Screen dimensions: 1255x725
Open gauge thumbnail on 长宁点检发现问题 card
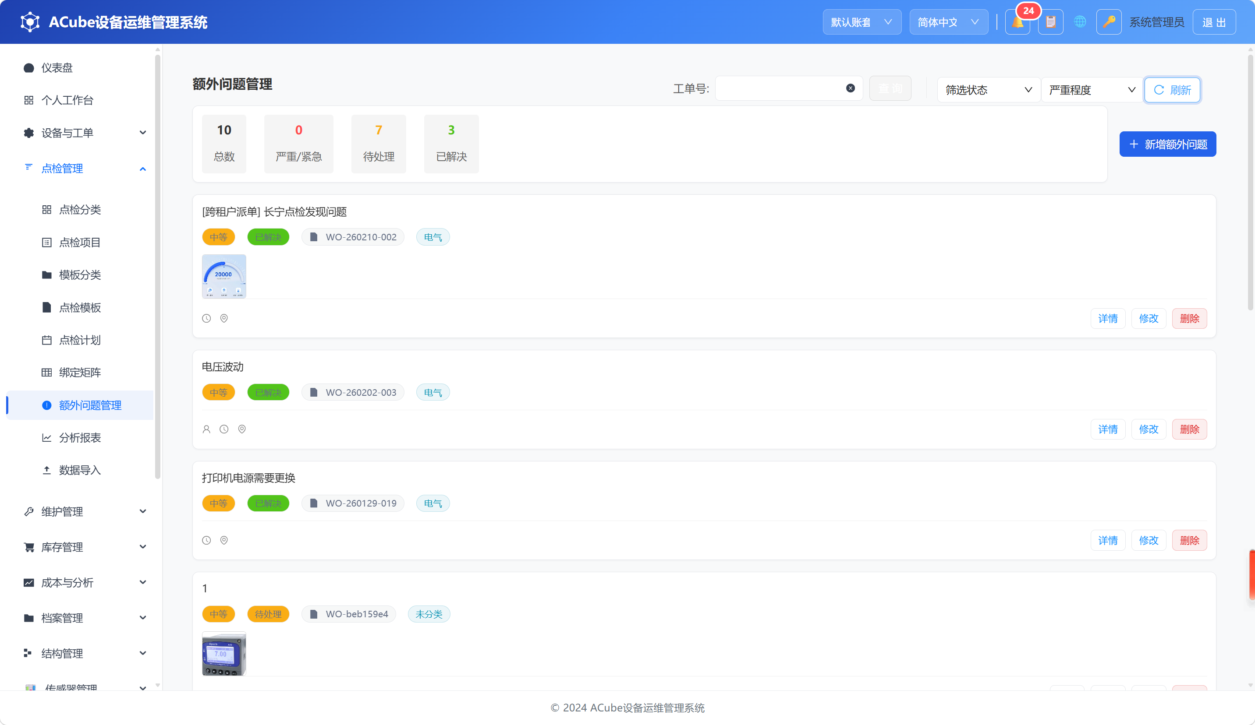pos(224,276)
